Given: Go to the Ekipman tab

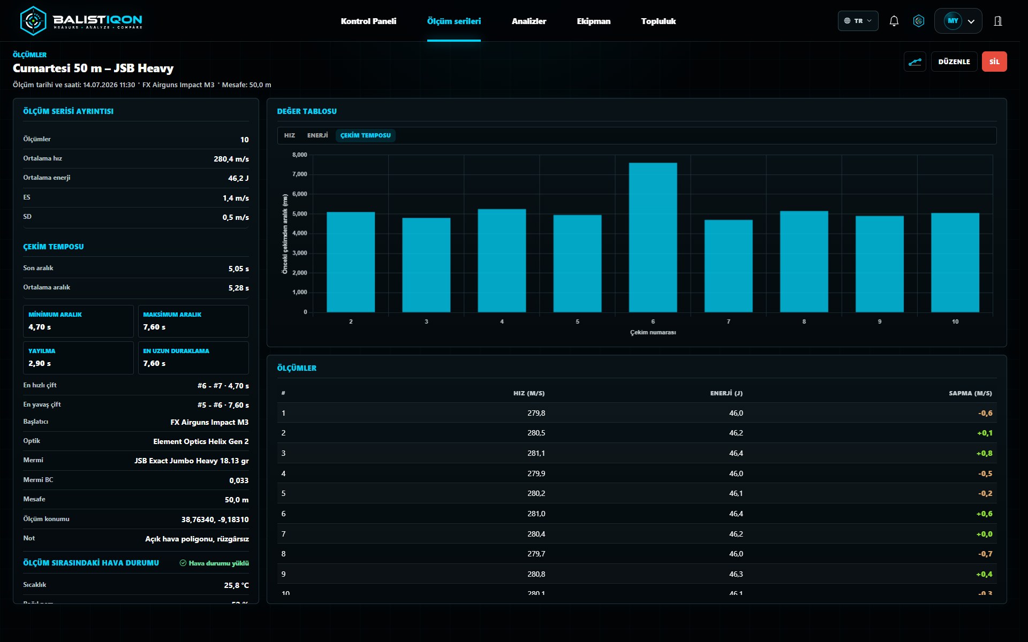Looking at the screenshot, I should click(x=594, y=21).
